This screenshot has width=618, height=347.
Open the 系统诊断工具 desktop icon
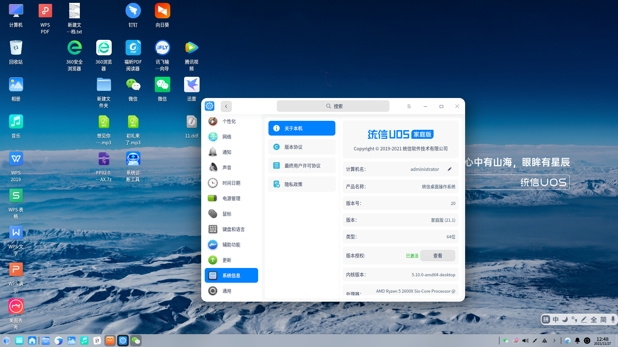point(133,166)
